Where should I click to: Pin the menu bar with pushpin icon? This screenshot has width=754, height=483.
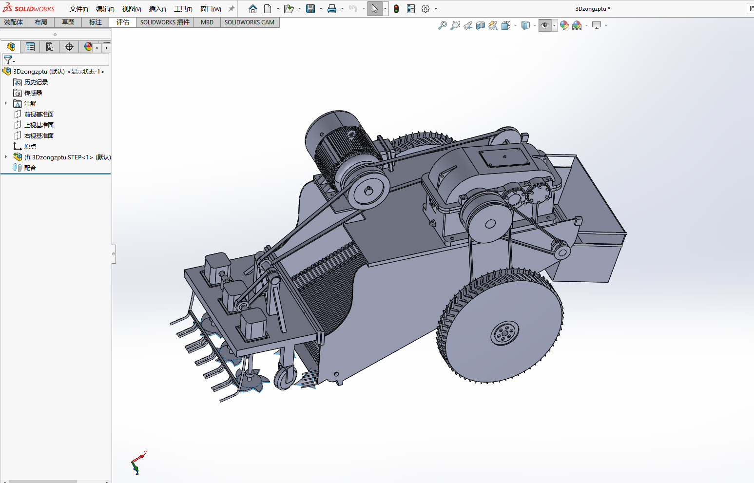[232, 9]
